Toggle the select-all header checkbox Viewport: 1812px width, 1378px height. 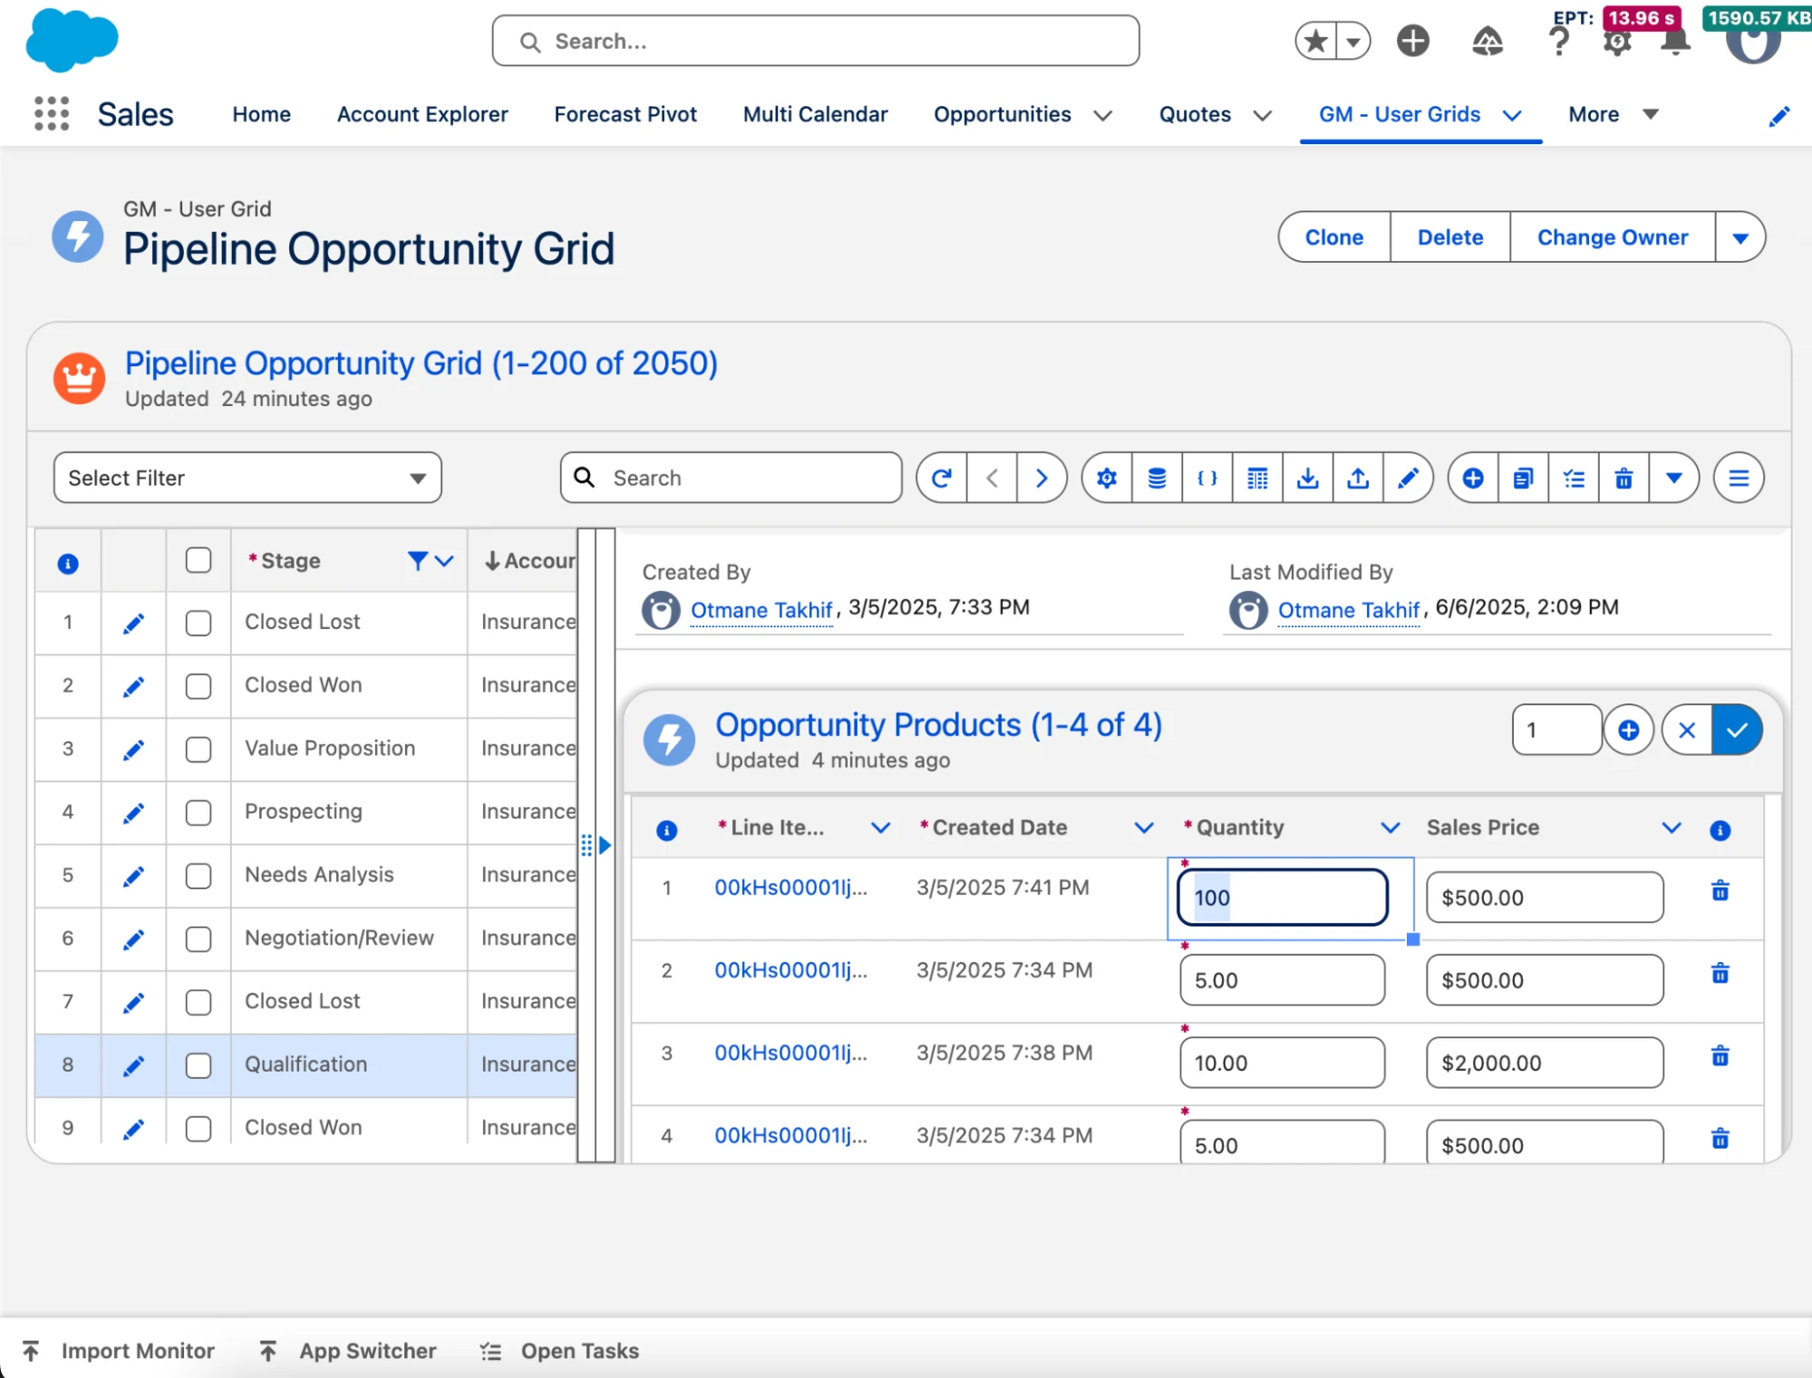click(199, 560)
